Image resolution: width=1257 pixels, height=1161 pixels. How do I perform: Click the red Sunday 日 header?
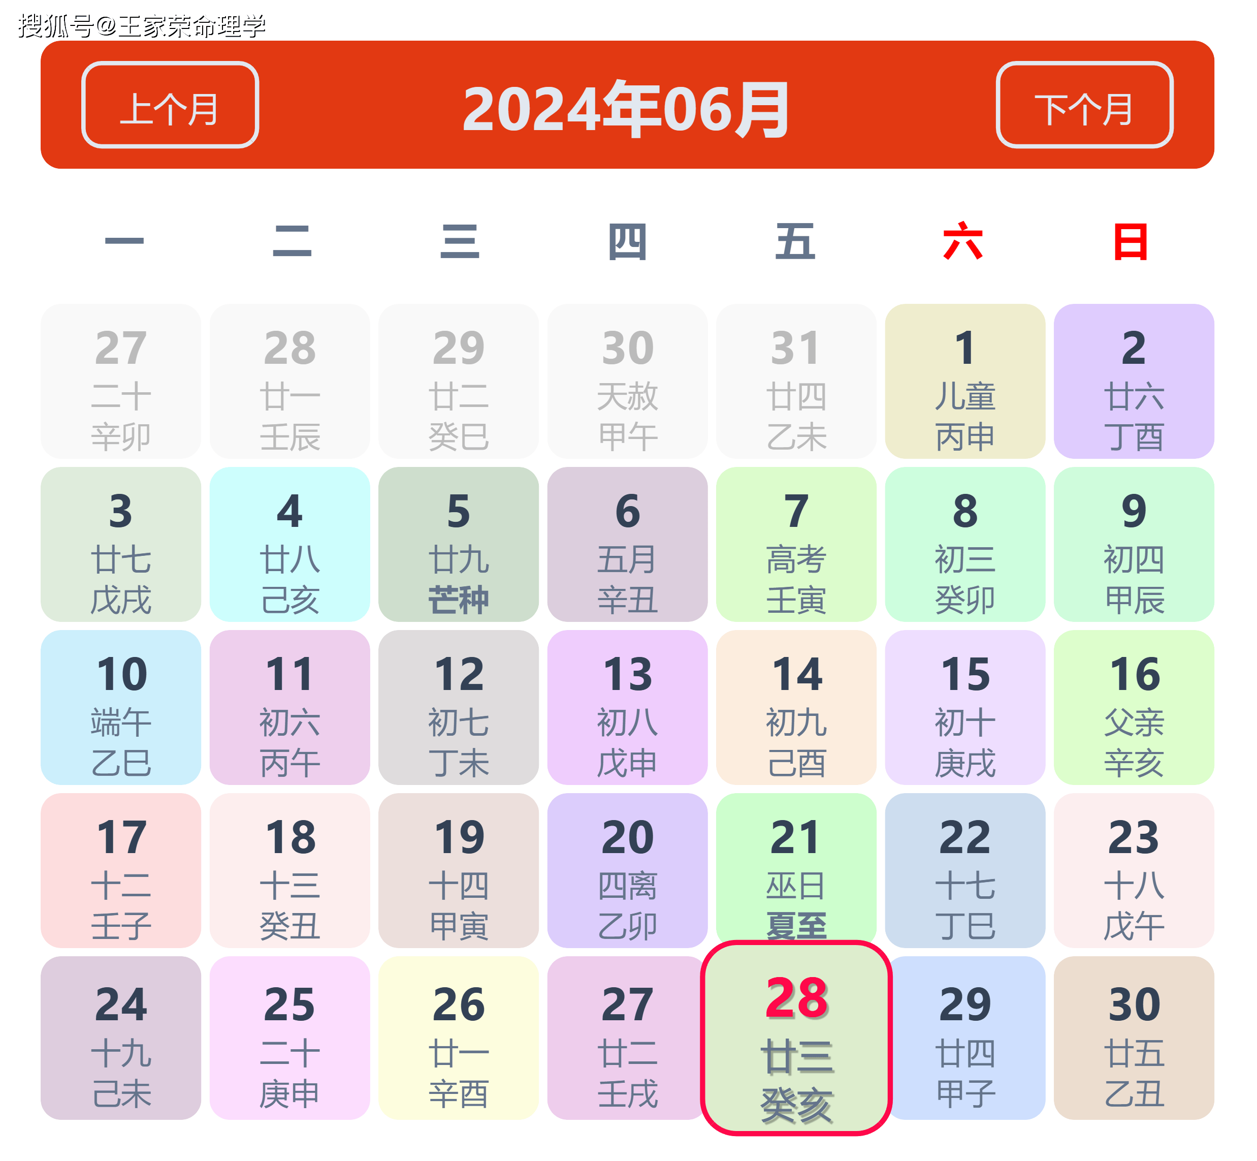click(1130, 241)
